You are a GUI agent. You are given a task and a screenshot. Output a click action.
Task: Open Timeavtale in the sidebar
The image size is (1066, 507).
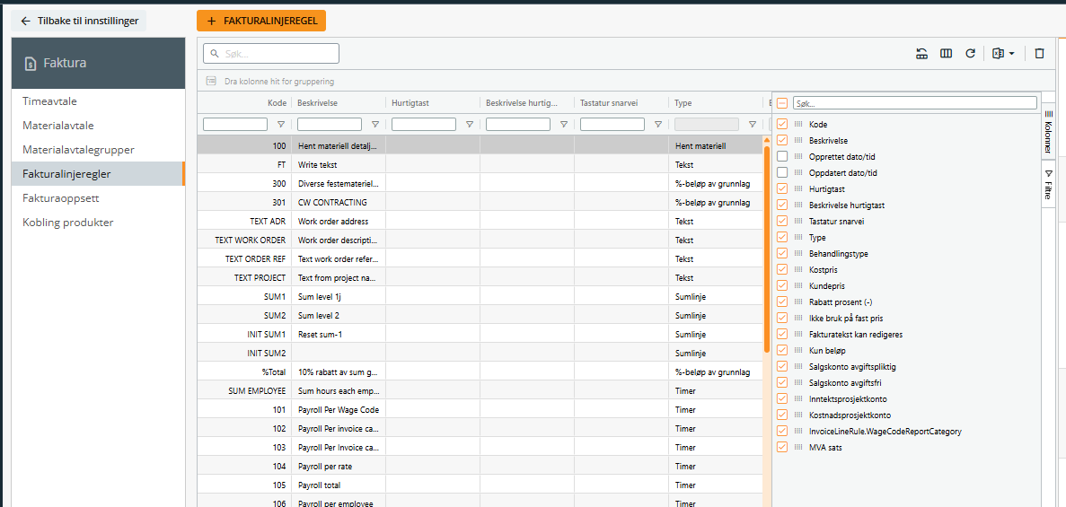click(98, 101)
